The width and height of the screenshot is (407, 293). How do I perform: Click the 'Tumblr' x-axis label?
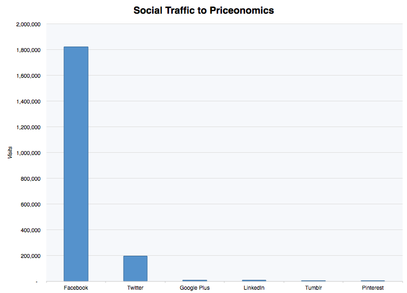(x=313, y=288)
